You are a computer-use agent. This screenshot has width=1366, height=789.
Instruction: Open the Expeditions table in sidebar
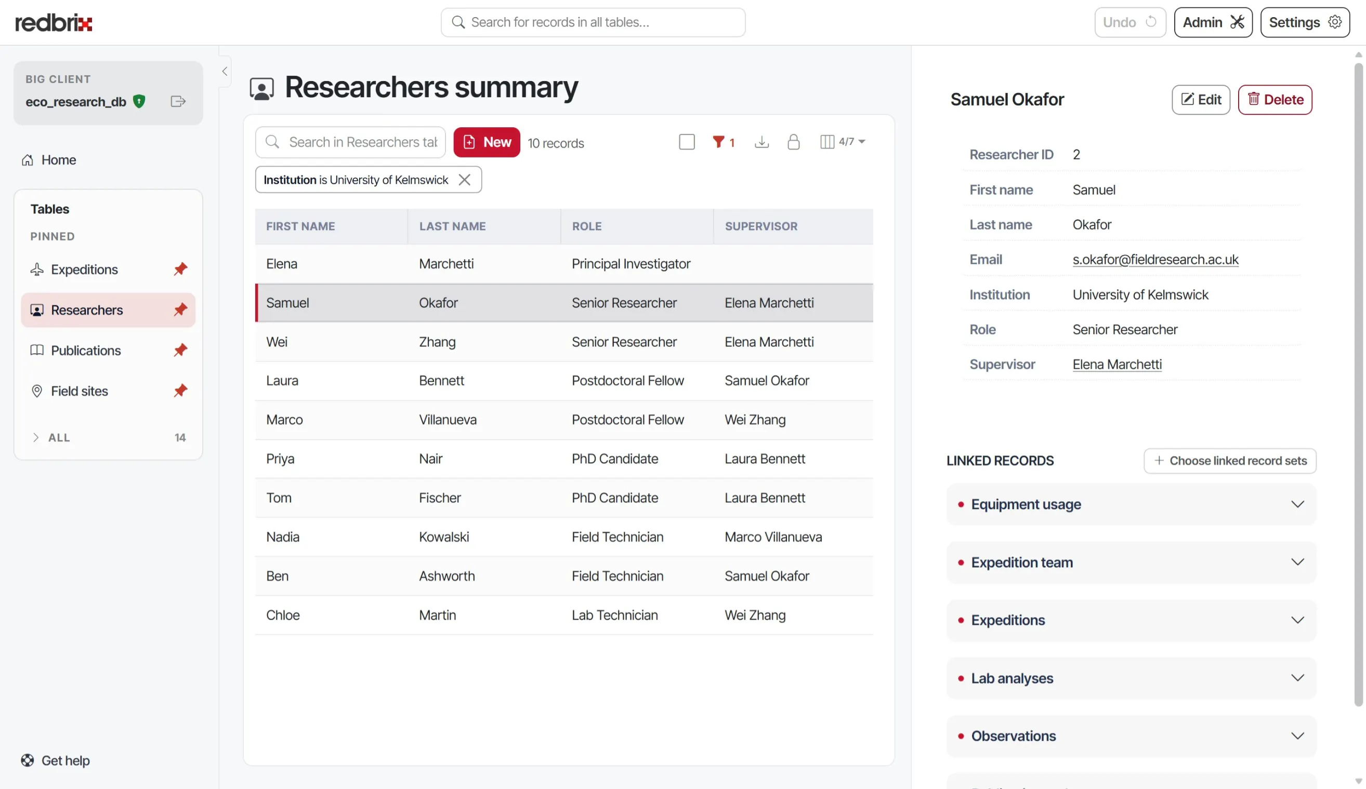(x=84, y=269)
